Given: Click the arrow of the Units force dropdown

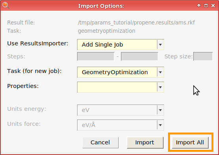Looking at the screenshot, I should coord(160,125).
